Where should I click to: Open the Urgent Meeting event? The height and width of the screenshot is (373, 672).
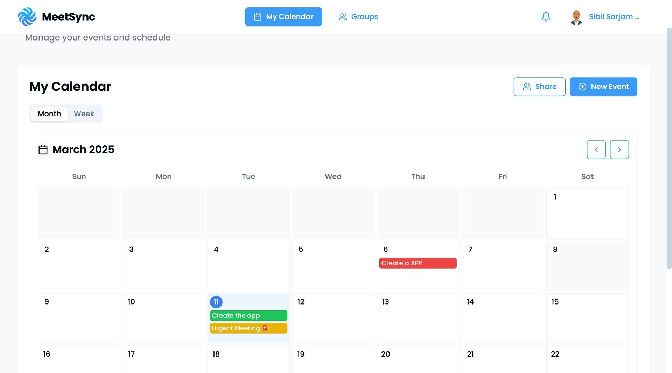tap(248, 328)
